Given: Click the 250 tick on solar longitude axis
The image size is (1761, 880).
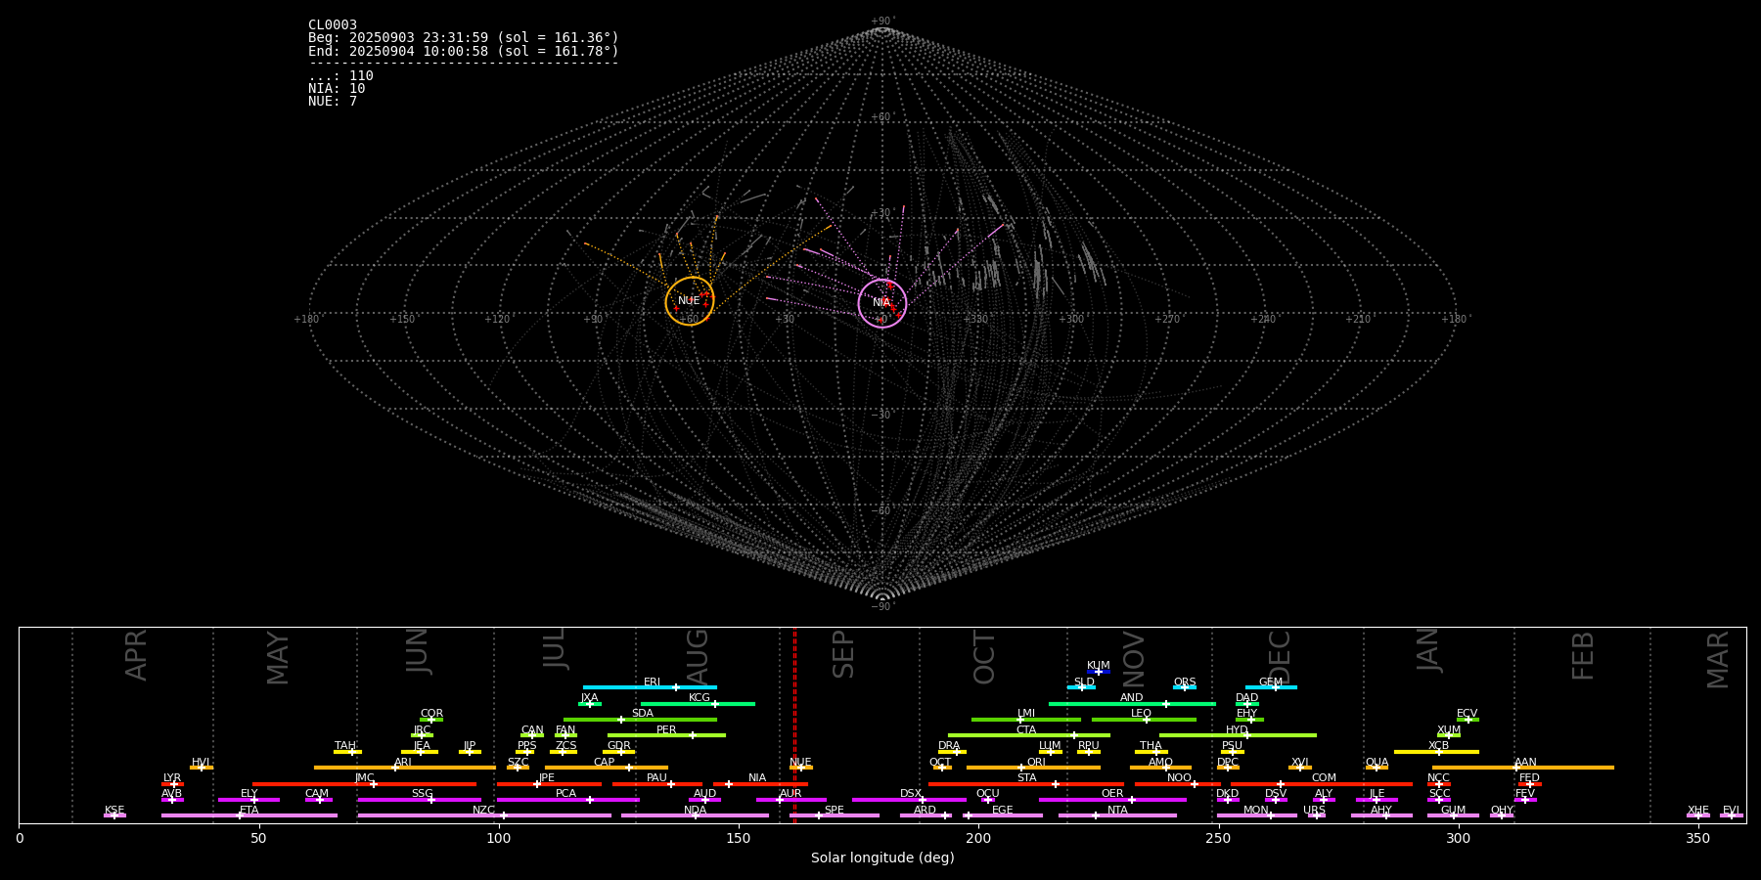Looking at the screenshot, I should [1218, 839].
